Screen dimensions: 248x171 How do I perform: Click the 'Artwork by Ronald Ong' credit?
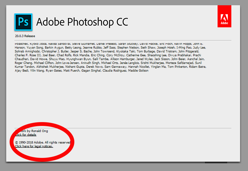coord(31,131)
